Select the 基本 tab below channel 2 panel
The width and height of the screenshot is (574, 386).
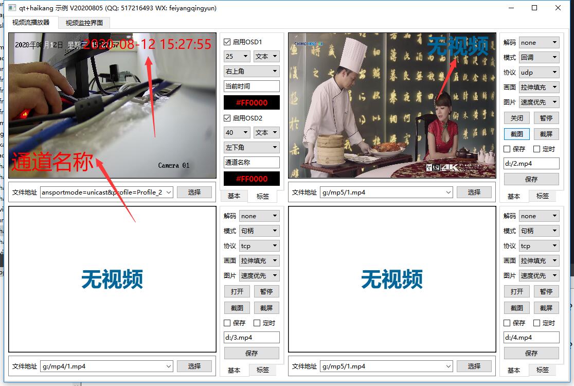[514, 196]
